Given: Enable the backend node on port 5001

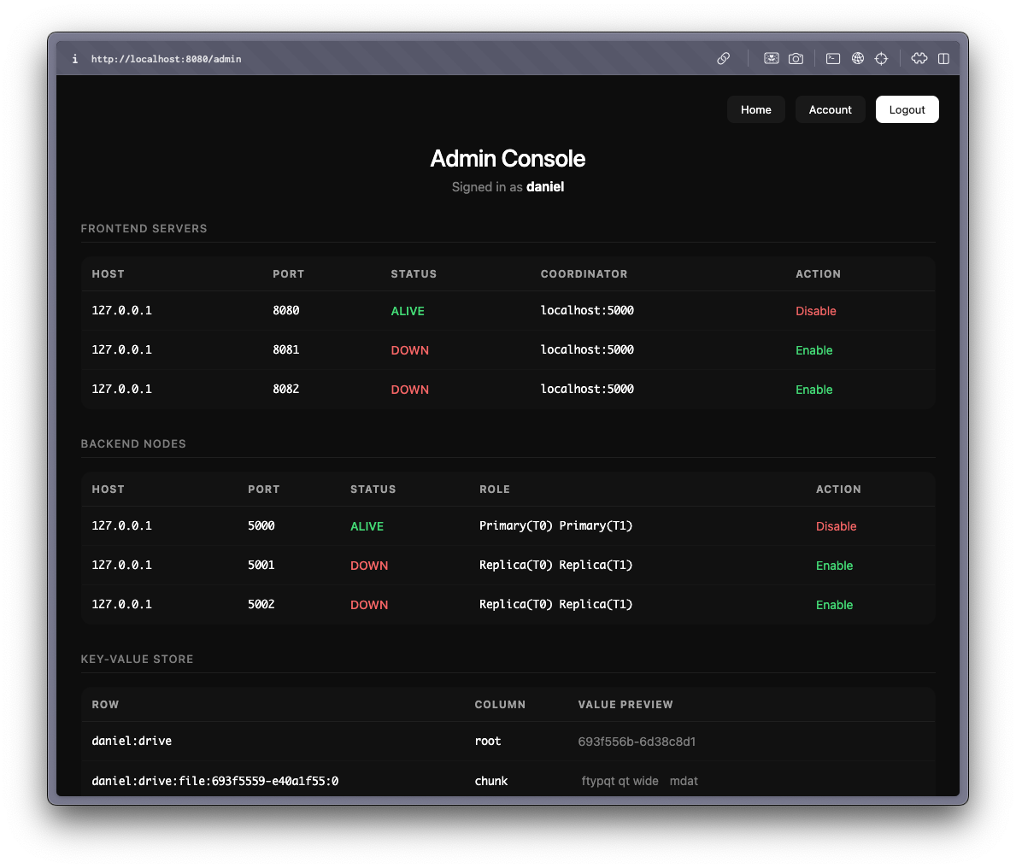Looking at the screenshot, I should (834, 566).
